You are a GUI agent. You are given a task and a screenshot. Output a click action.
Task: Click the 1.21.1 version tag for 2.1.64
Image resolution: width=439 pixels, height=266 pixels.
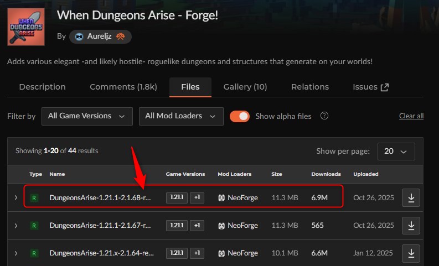tap(177, 253)
